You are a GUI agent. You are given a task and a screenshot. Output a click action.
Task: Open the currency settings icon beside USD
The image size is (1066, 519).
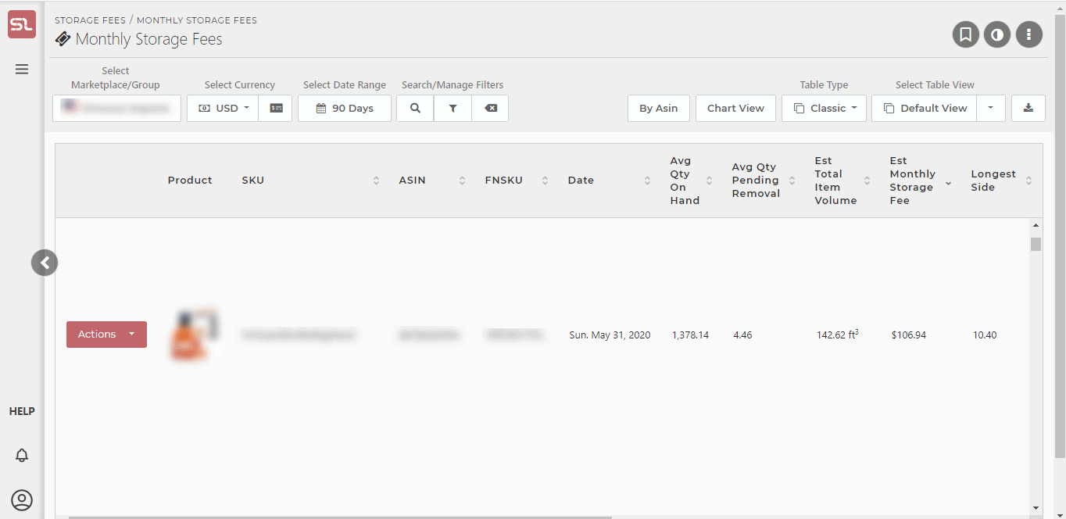[x=275, y=108]
